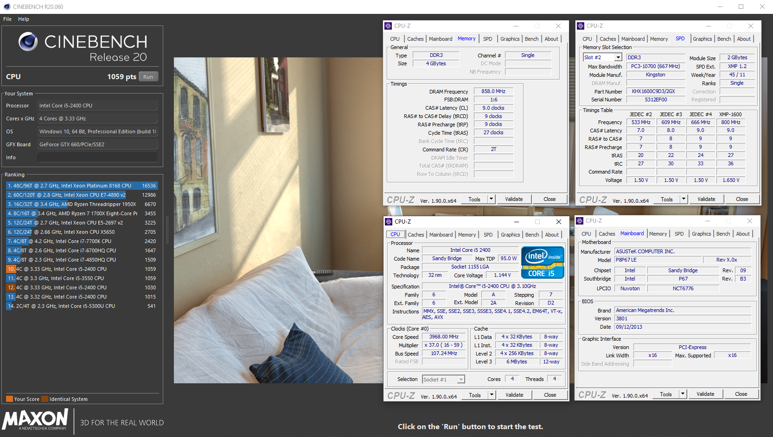Click the CPU-Z icon of the Memory window

pos(388,26)
